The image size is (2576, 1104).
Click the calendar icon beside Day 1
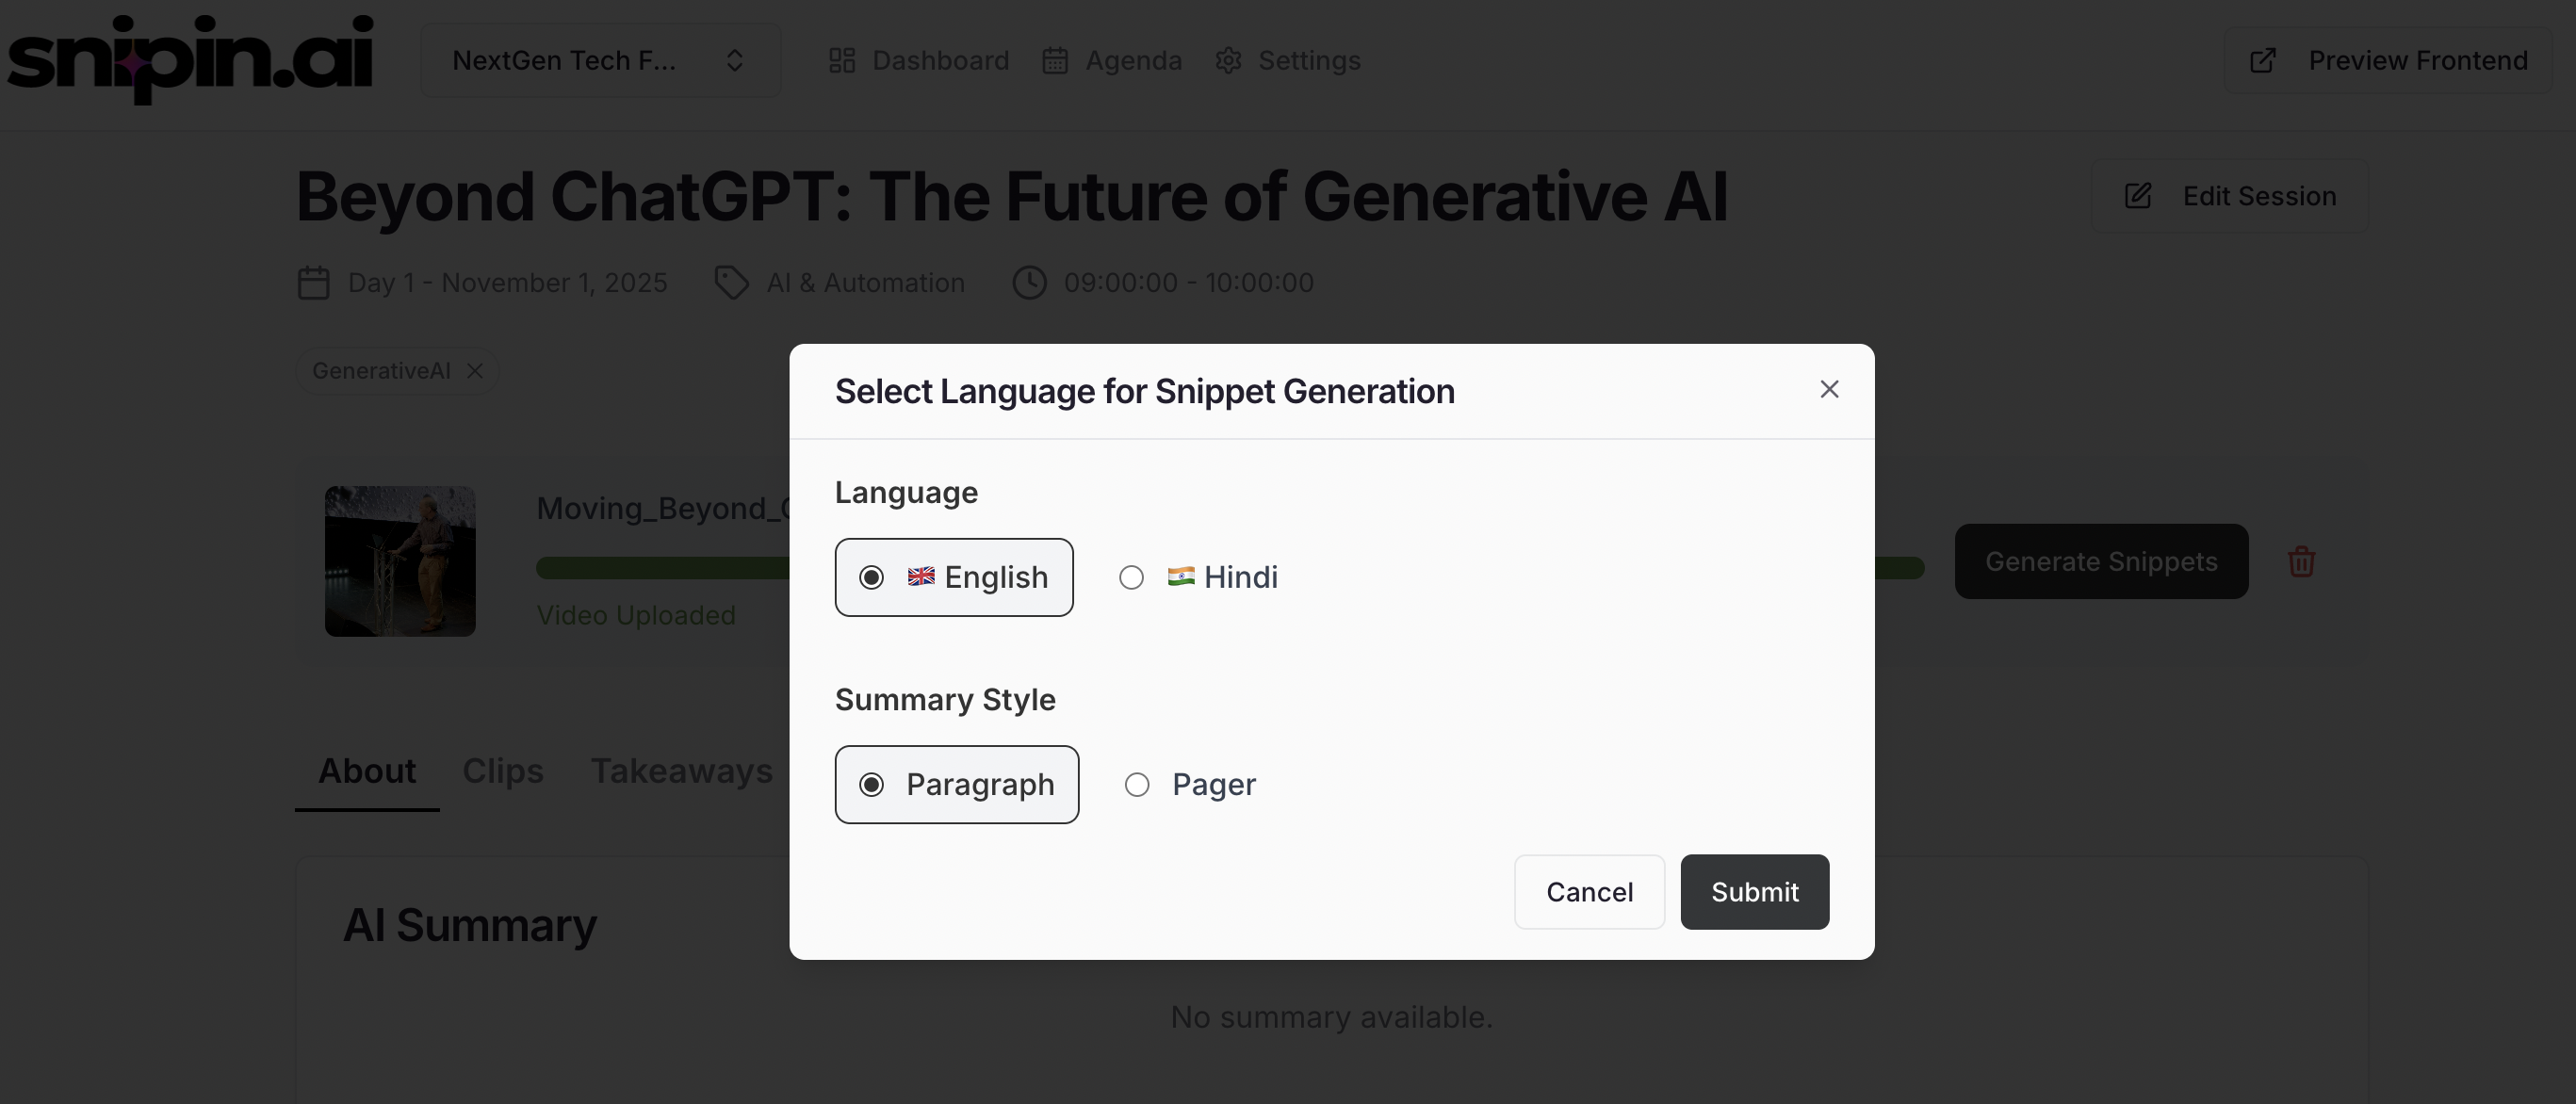coord(314,283)
